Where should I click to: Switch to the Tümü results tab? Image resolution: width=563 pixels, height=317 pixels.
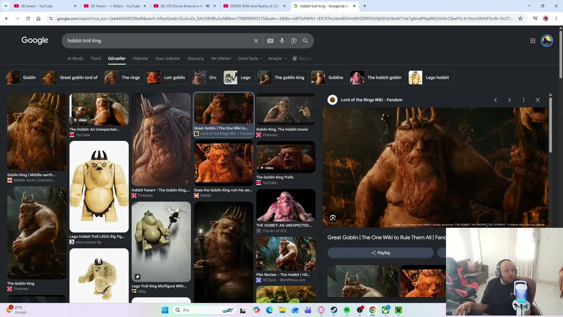coord(95,59)
